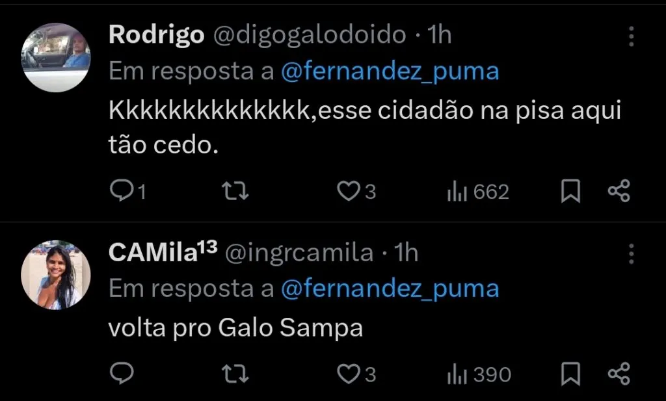Like CAMila's tweet
The height and width of the screenshot is (401, 666).
coord(348,374)
